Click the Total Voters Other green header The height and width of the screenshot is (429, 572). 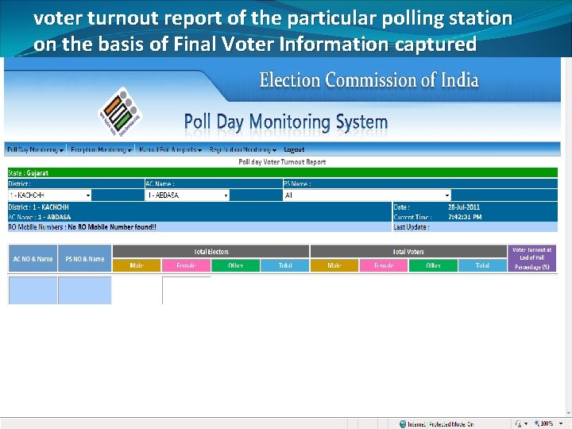(x=433, y=265)
